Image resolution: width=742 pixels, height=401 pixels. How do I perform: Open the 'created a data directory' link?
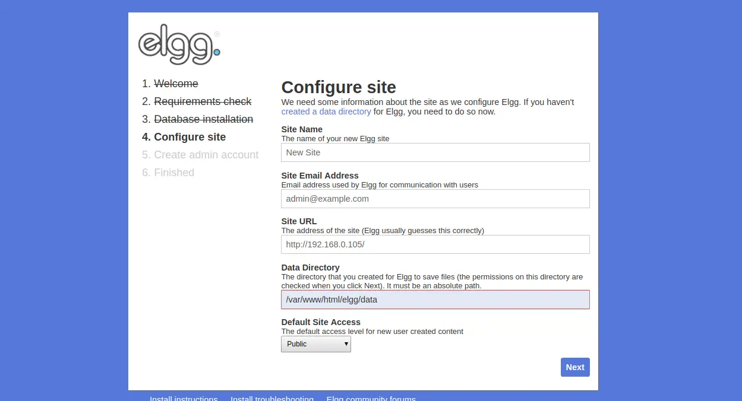click(x=326, y=112)
